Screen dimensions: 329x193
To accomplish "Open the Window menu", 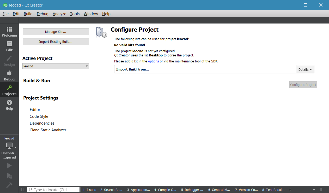I will [x=91, y=14].
